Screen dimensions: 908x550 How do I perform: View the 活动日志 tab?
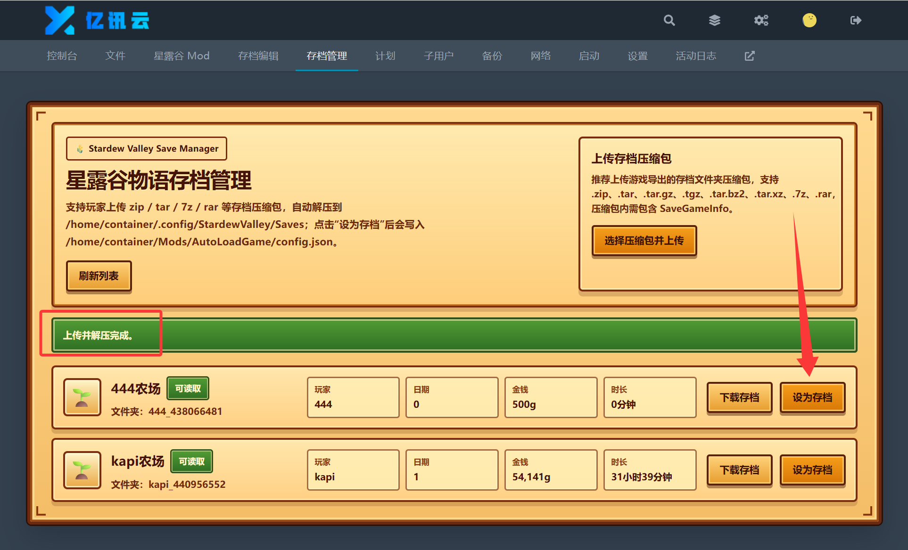click(x=696, y=56)
